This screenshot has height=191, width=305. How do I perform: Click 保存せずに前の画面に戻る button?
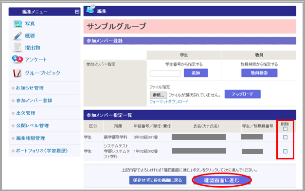pyautogui.click(x=158, y=180)
